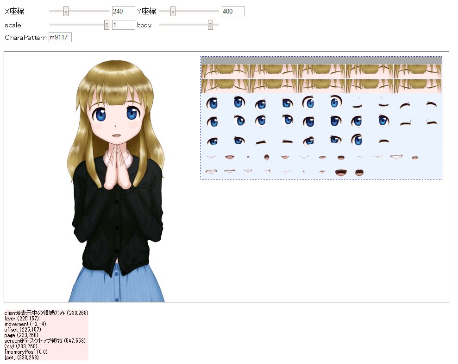The image size is (458, 364).
Task: Focus the Y座標 value field showing 400
Action: (233, 11)
